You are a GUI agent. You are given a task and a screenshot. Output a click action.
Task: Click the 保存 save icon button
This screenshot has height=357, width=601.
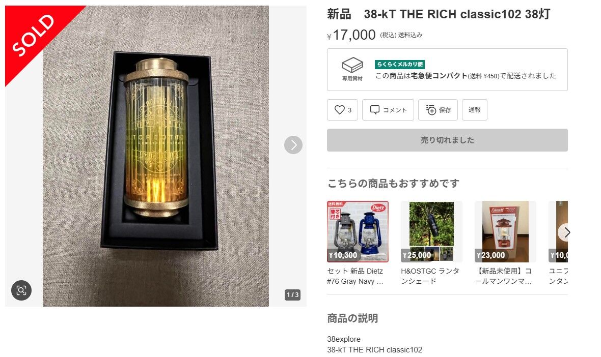point(438,110)
